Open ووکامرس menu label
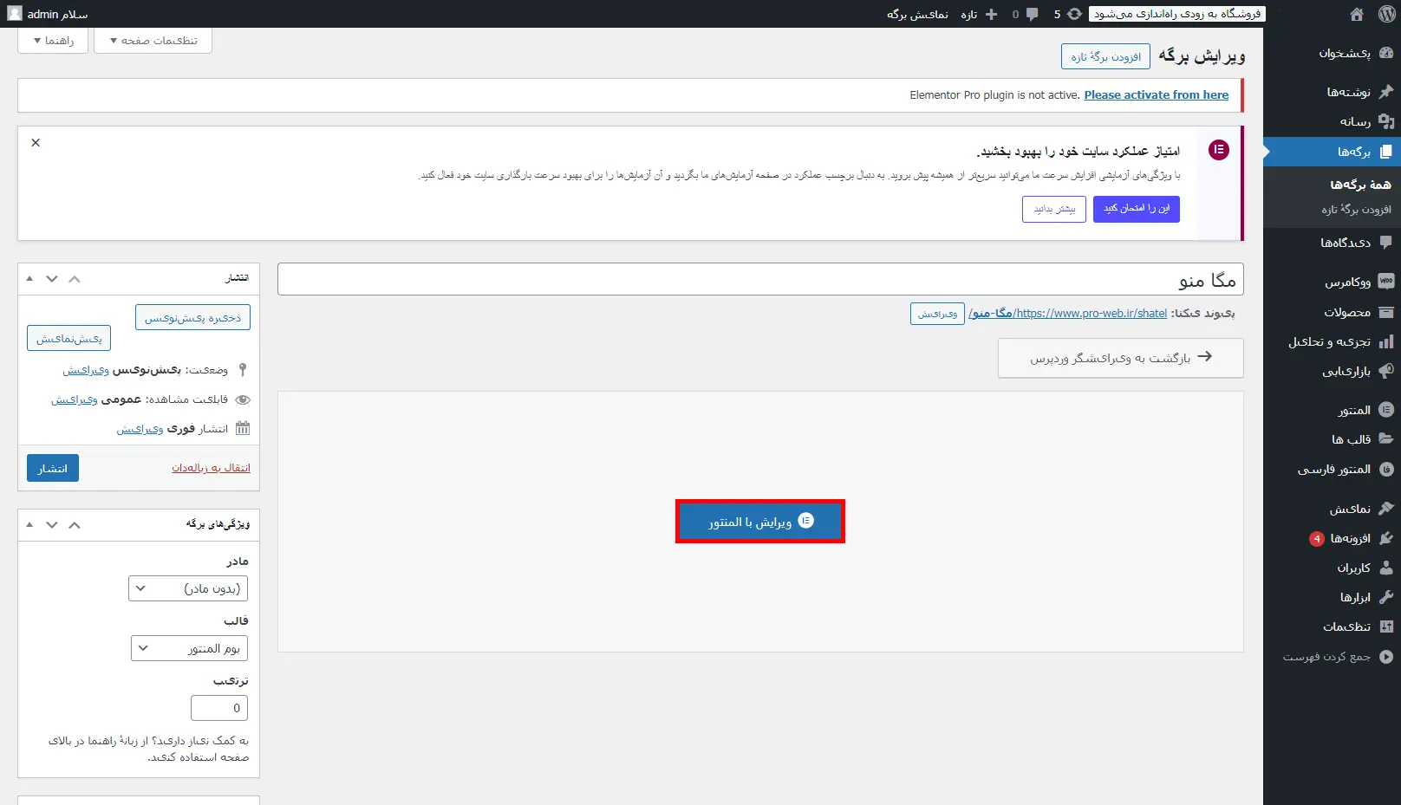The height and width of the screenshot is (805, 1401). pyautogui.click(x=1347, y=282)
